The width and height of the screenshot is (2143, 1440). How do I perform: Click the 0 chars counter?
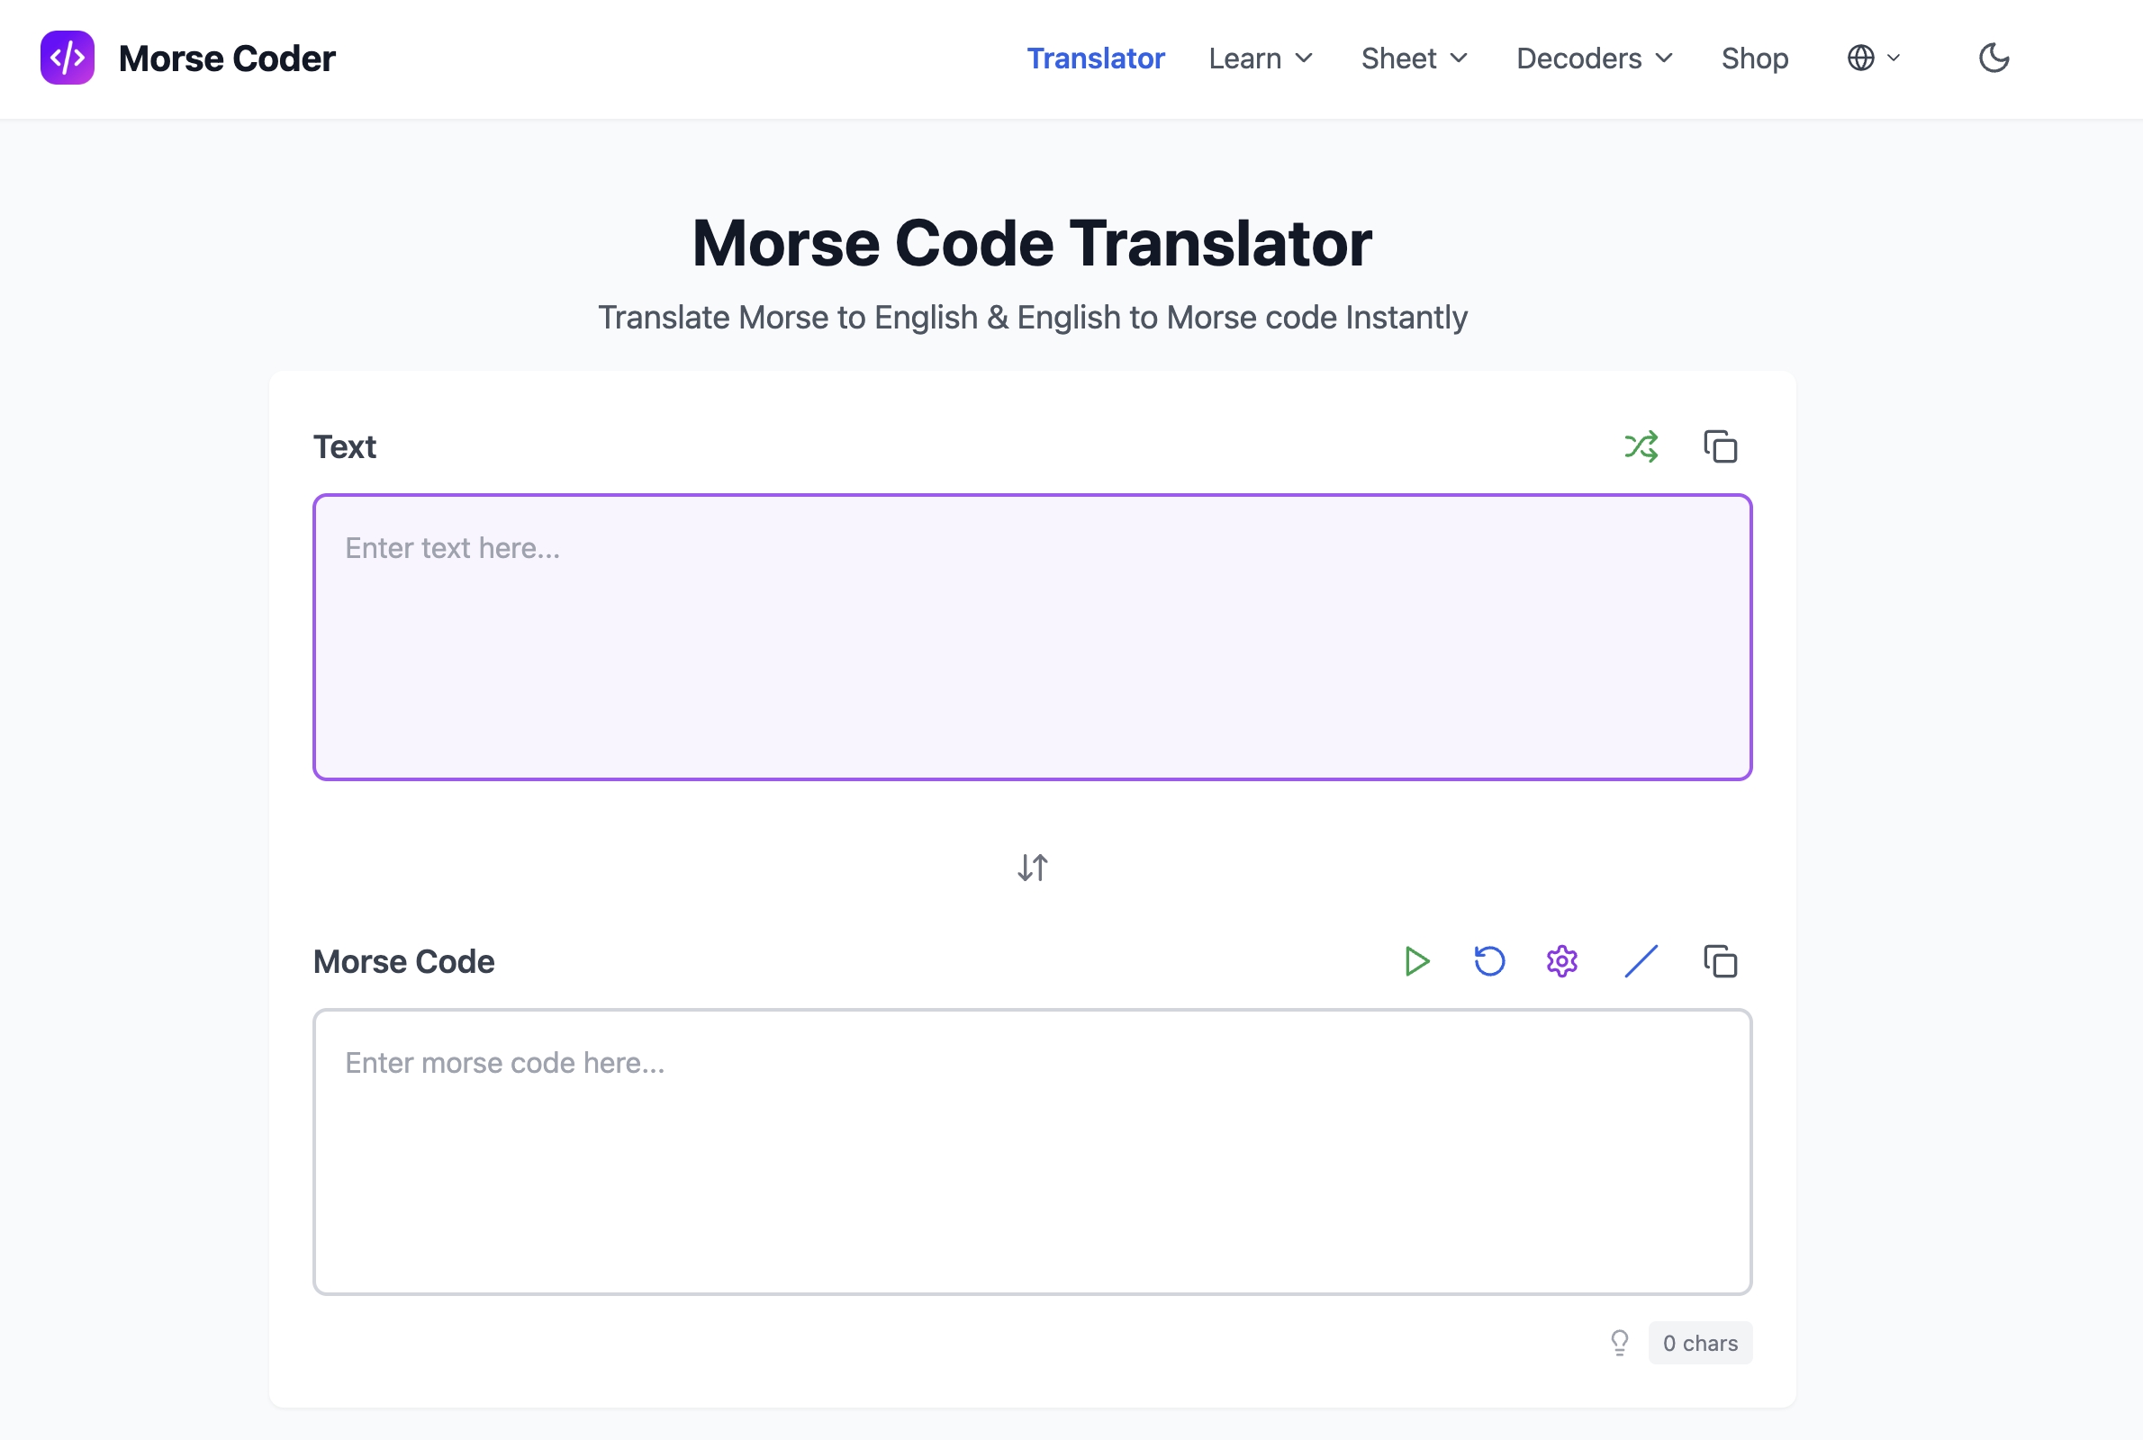click(1699, 1343)
